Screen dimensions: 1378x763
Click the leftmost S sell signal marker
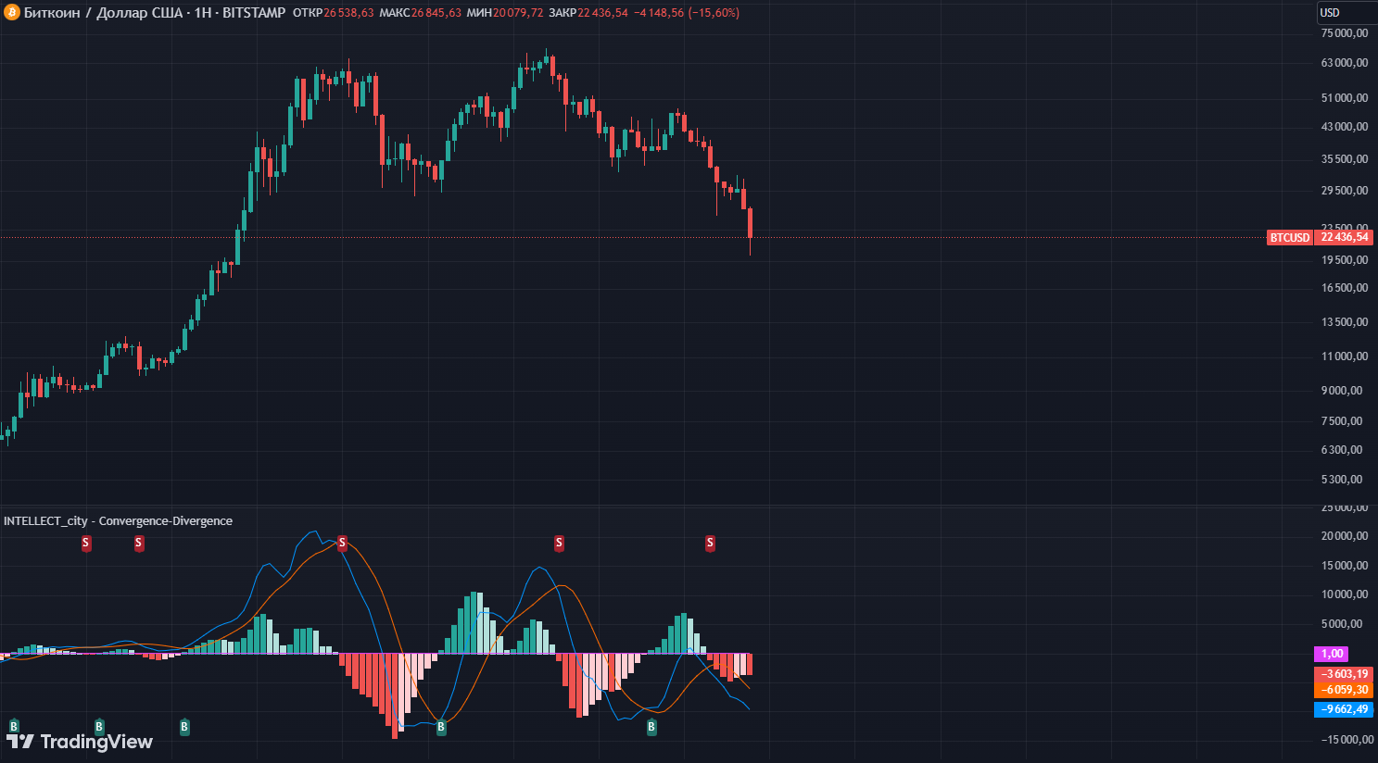(86, 544)
